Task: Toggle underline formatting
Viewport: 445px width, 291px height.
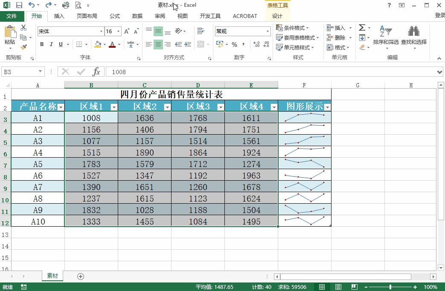Action: tap(61, 44)
